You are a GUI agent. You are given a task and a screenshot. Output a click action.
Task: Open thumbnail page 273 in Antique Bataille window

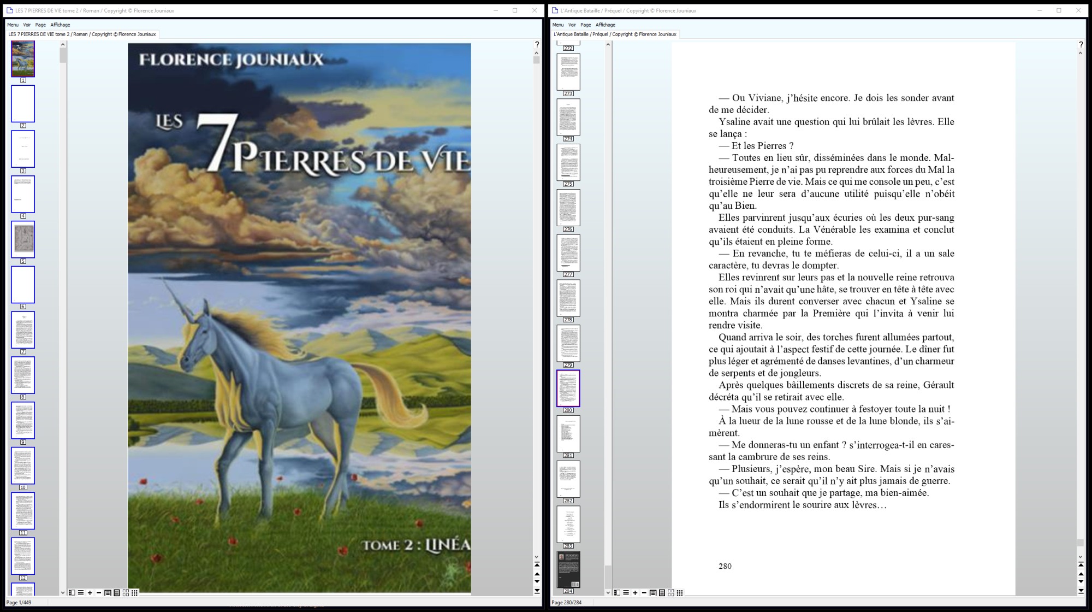(568, 72)
